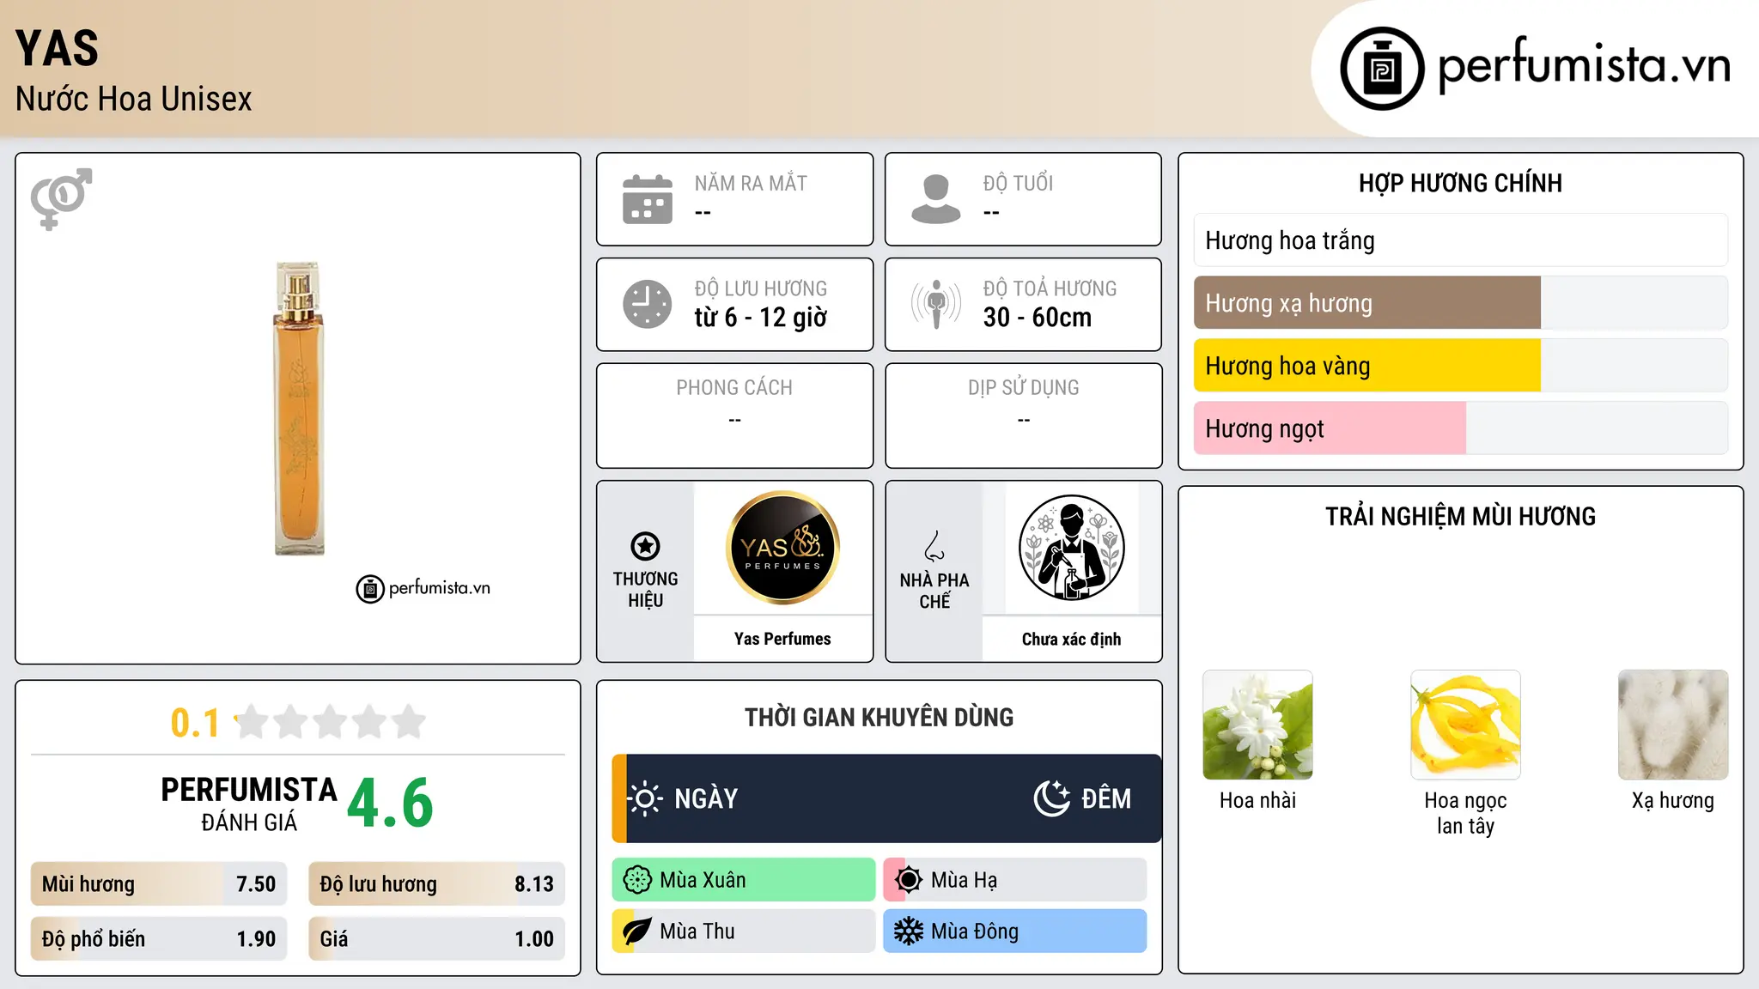Click the PHONG CÁCH label
Viewport: 1759px width, 989px height.
coord(734,388)
